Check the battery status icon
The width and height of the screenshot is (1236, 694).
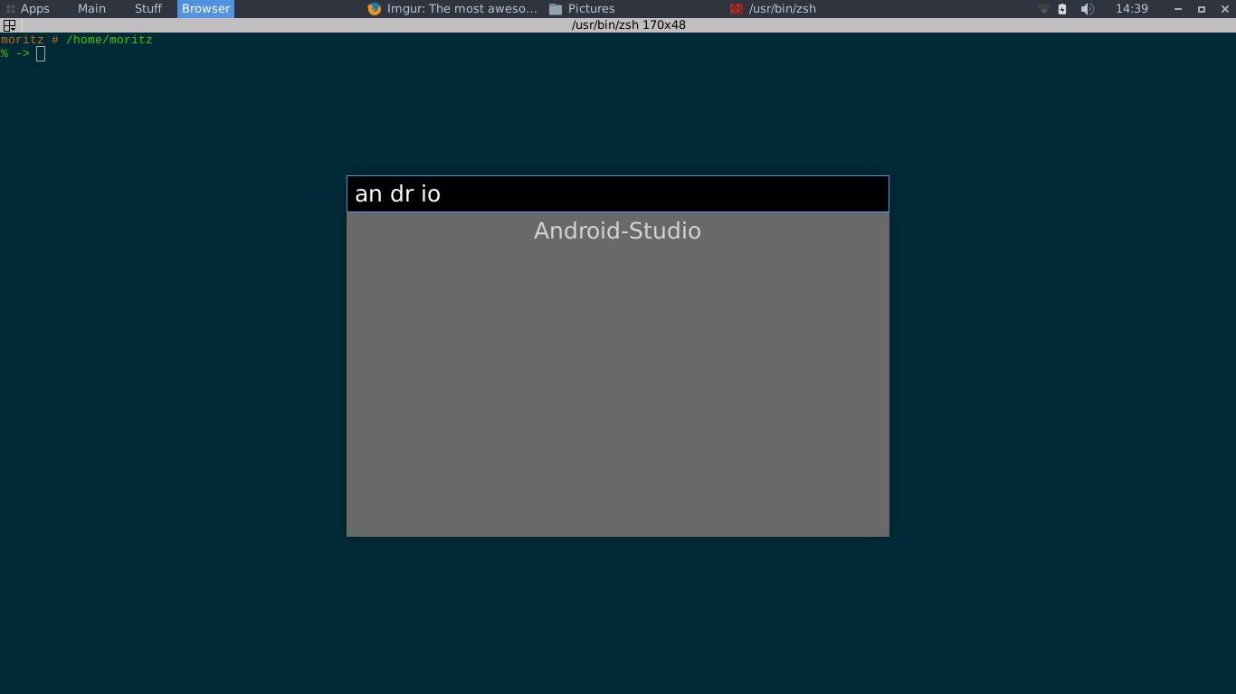1062,9
